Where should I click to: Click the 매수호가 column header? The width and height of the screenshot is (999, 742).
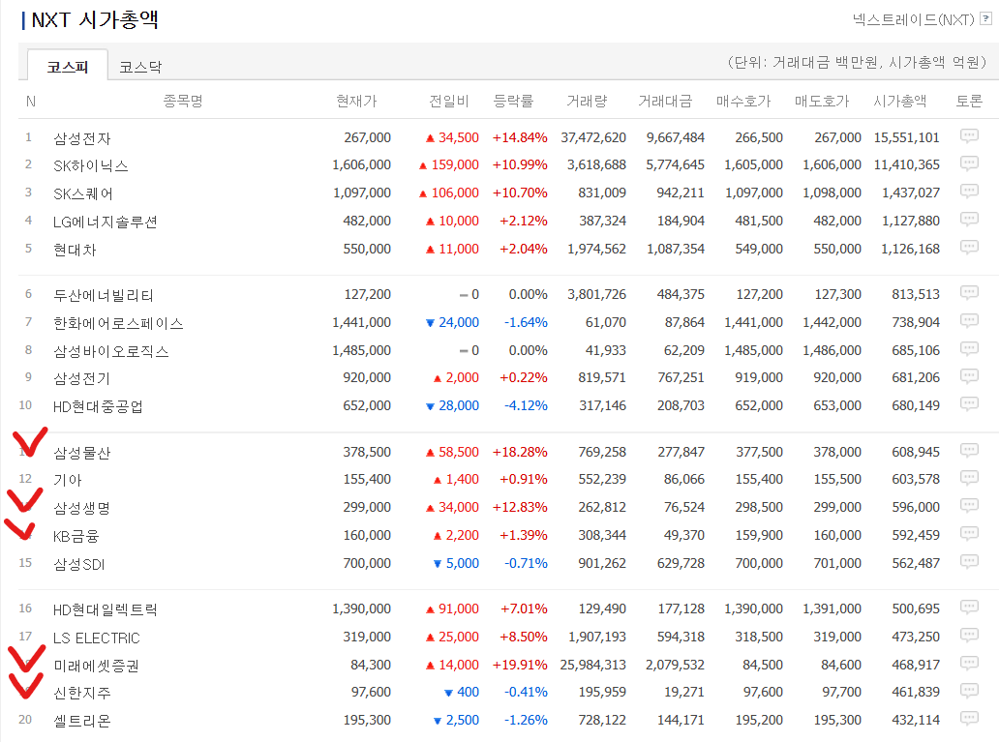point(743,101)
